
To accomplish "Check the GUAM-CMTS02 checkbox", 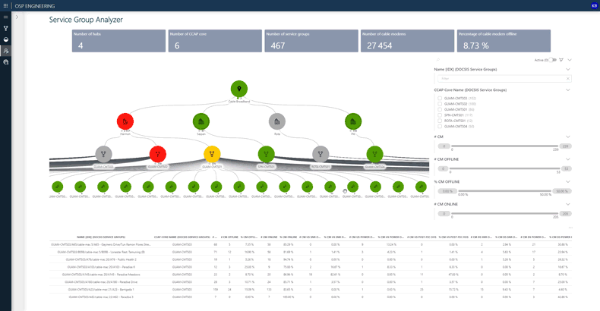I will (x=440, y=104).
